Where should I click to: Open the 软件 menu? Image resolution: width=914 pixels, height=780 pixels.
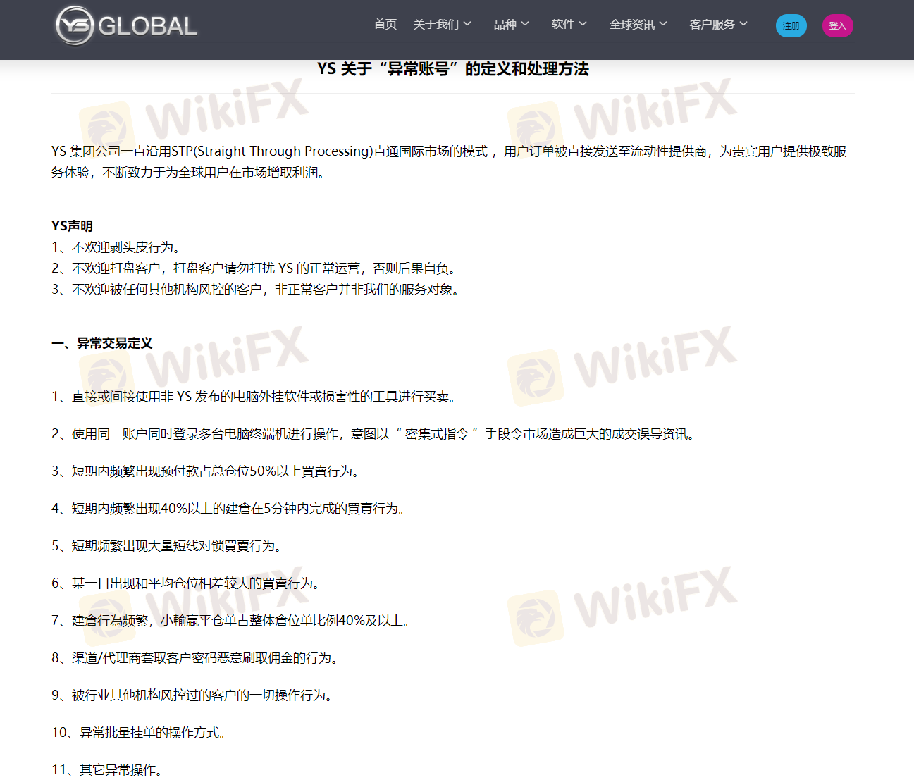click(563, 25)
